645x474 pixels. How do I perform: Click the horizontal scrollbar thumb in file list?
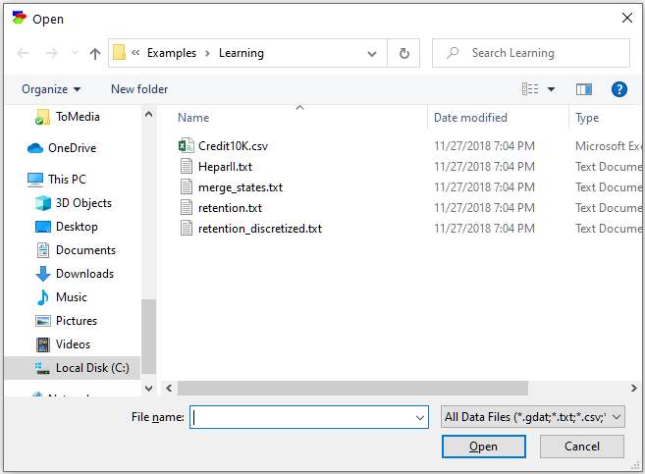(352, 388)
